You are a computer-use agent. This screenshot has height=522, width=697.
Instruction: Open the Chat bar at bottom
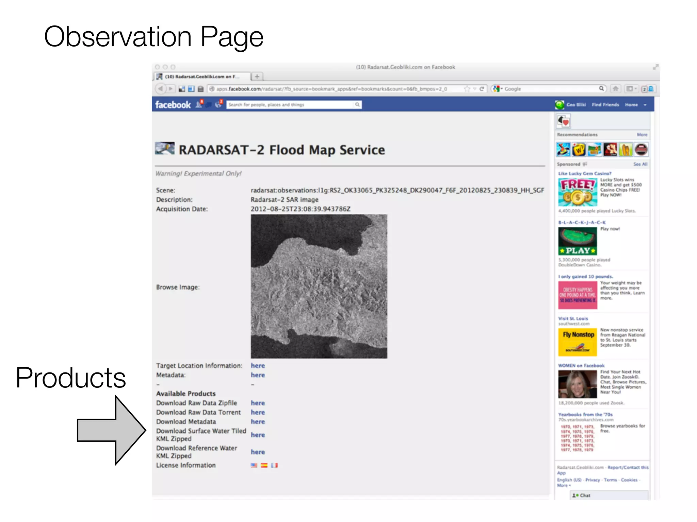pos(609,495)
